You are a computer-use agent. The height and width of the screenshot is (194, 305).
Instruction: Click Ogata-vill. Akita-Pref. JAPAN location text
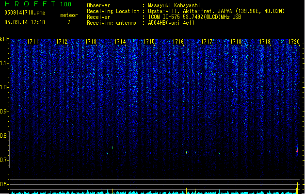pyautogui.click(x=216, y=11)
